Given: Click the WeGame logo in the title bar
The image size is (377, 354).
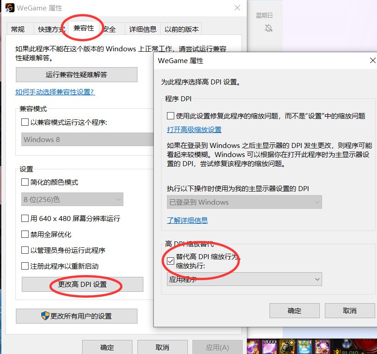Looking at the screenshot, I should [x=9, y=8].
